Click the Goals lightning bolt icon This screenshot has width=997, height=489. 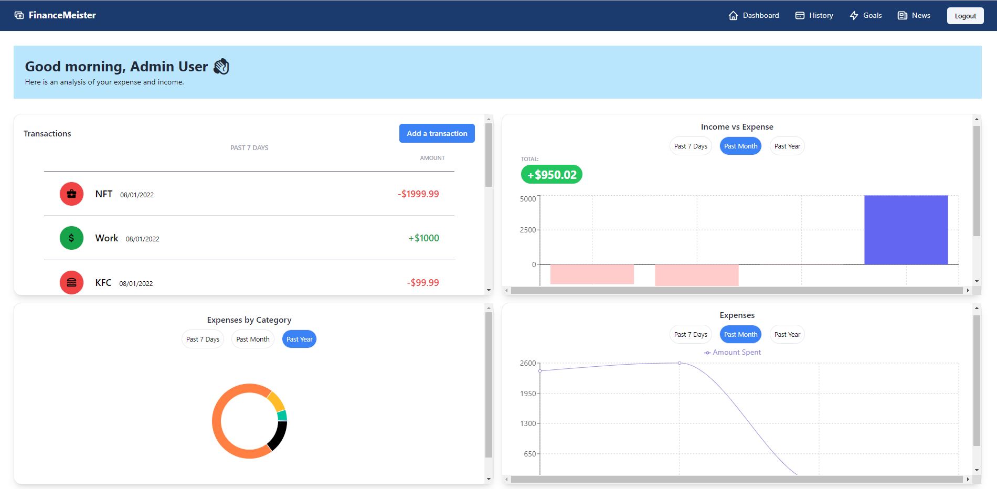(854, 15)
